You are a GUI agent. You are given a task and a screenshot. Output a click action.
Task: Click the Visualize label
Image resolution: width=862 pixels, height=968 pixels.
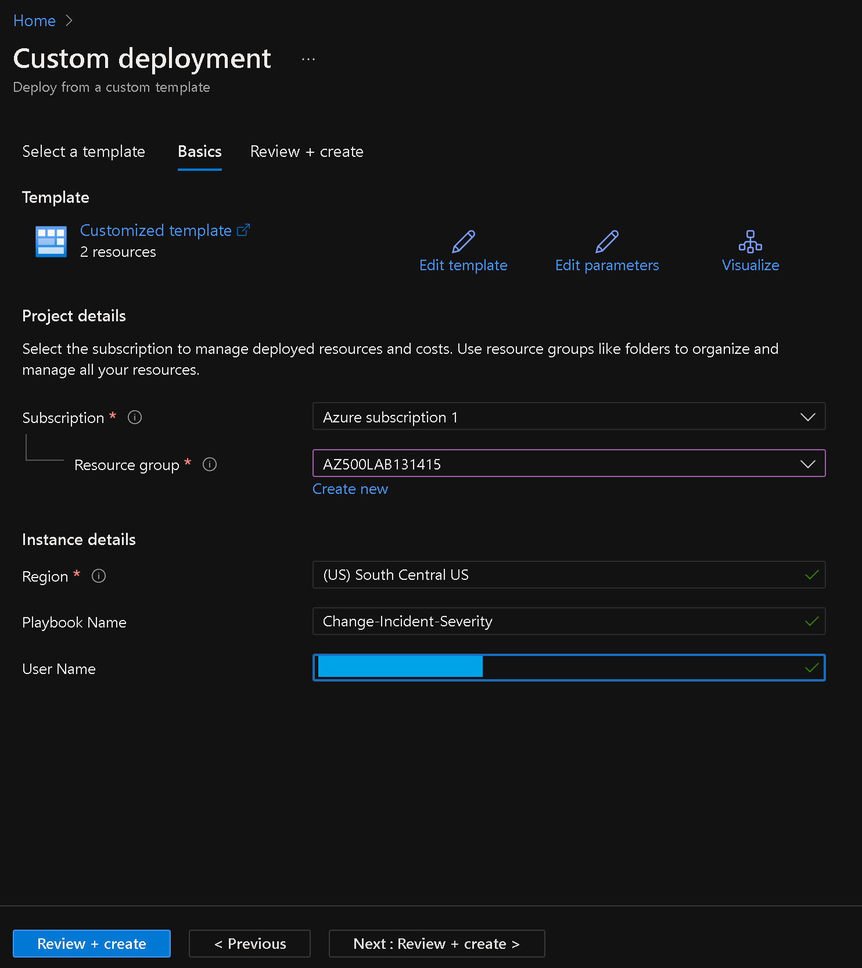point(750,266)
